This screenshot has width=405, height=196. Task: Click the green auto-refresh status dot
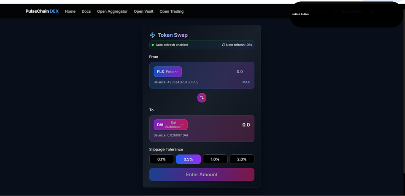click(x=153, y=45)
